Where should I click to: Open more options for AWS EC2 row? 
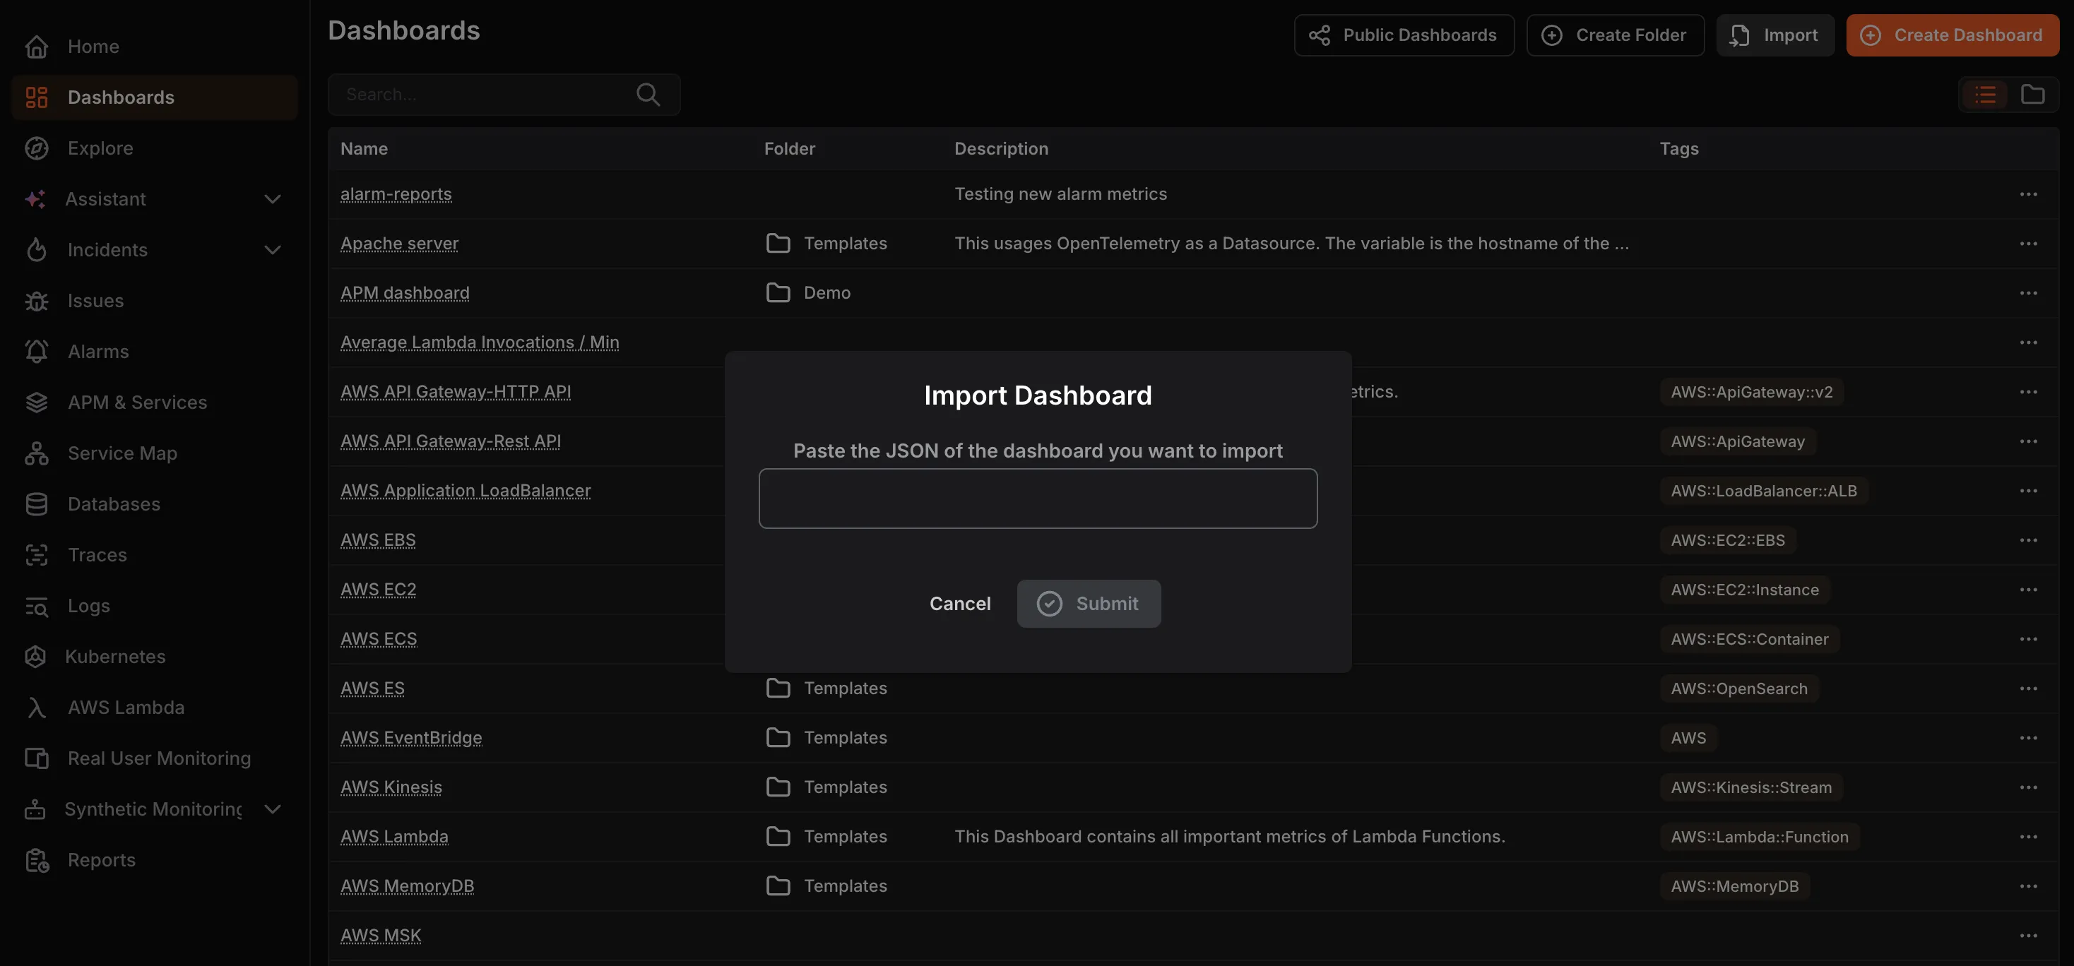pyautogui.click(x=2028, y=589)
